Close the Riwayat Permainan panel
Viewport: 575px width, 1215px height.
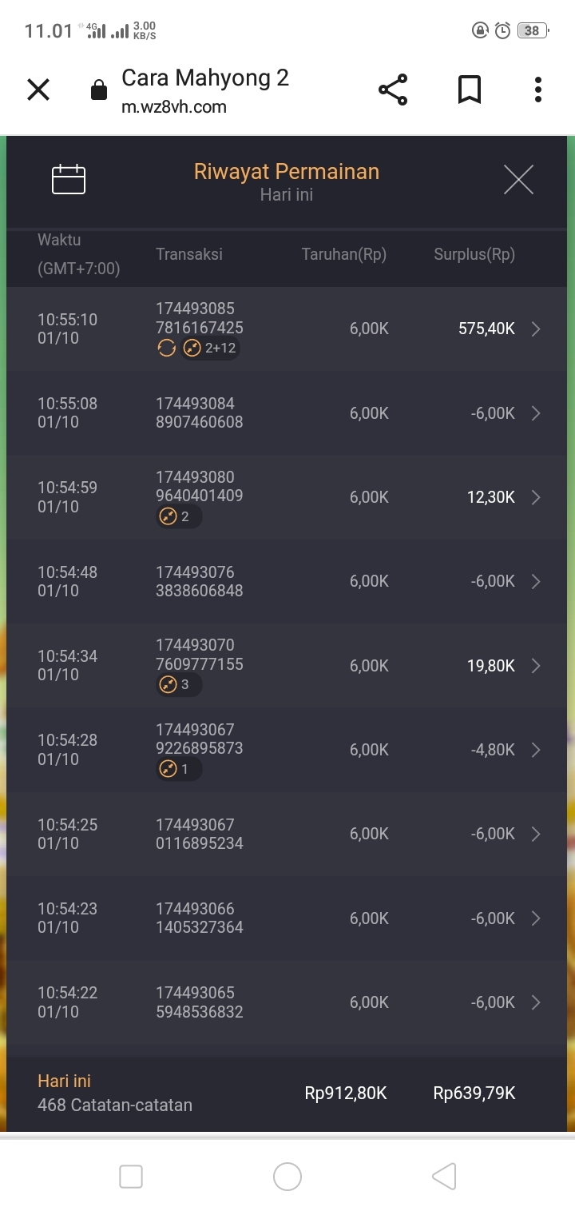pos(518,180)
